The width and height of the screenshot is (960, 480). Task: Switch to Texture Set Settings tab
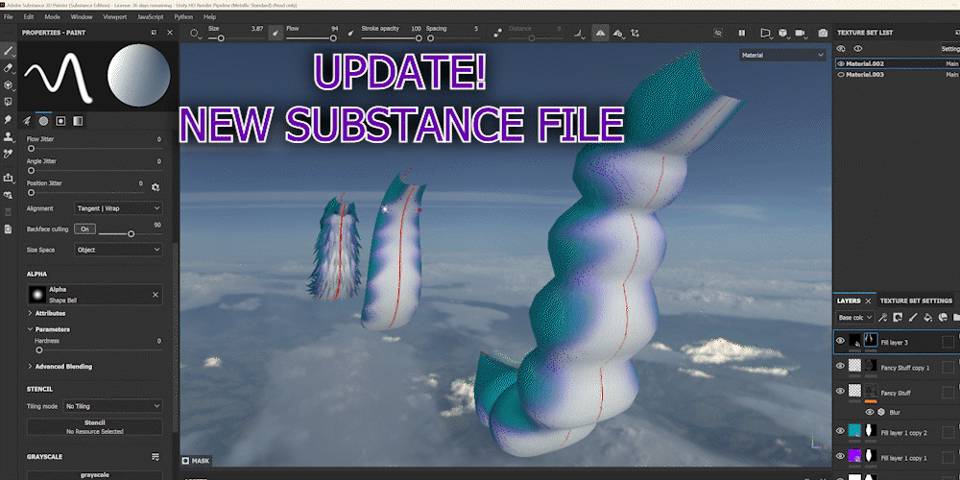pos(915,300)
